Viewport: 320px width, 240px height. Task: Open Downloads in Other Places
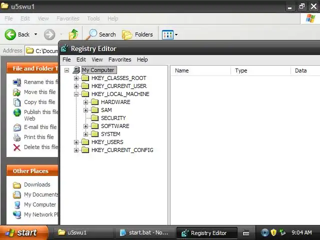(x=37, y=184)
